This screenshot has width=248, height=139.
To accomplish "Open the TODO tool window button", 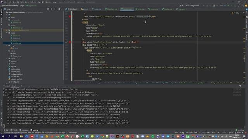I will tap(14, 130).
